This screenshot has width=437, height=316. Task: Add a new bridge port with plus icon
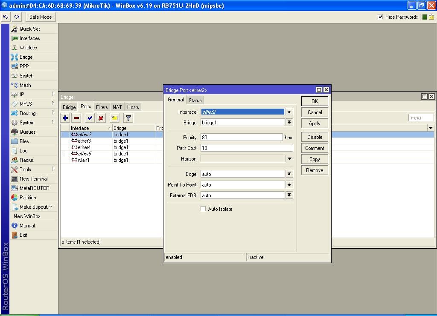(65, 118)
